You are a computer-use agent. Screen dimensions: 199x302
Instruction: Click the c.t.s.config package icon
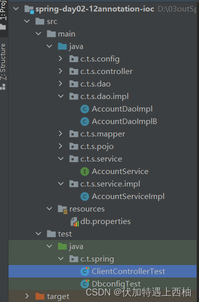tap(74, 58)
